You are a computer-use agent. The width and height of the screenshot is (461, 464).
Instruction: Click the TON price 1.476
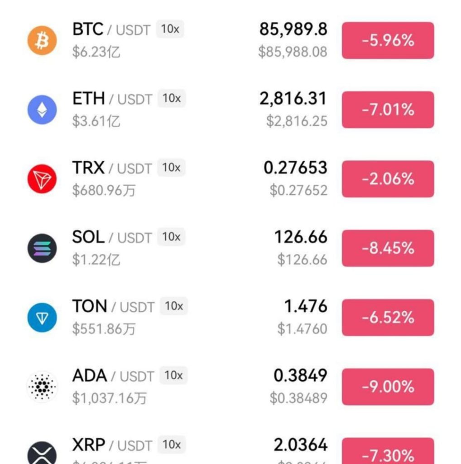tap(305, 306)
